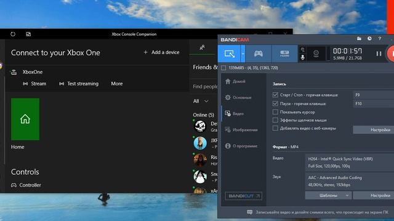The width and height of the screenshot is (394, 221).
Task: Click the AAC Advanced Audio Coding text
Action: click(335, 177)
